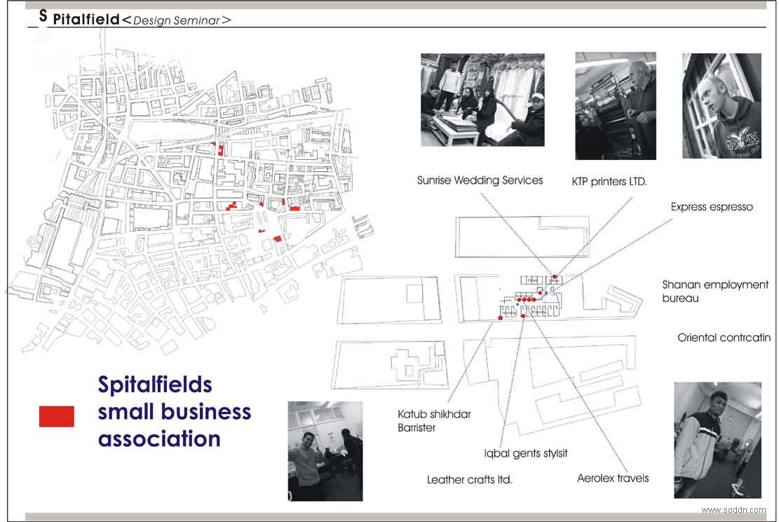Screen dimensions: 779x522
Task: Select the Pitalfield header title
Action: pos(86,20)
